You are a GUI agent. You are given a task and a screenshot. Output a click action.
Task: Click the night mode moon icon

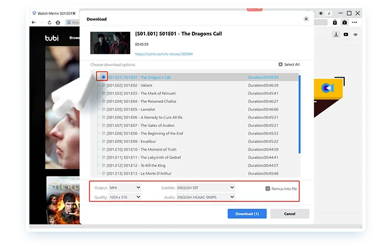tap(329, 13)
